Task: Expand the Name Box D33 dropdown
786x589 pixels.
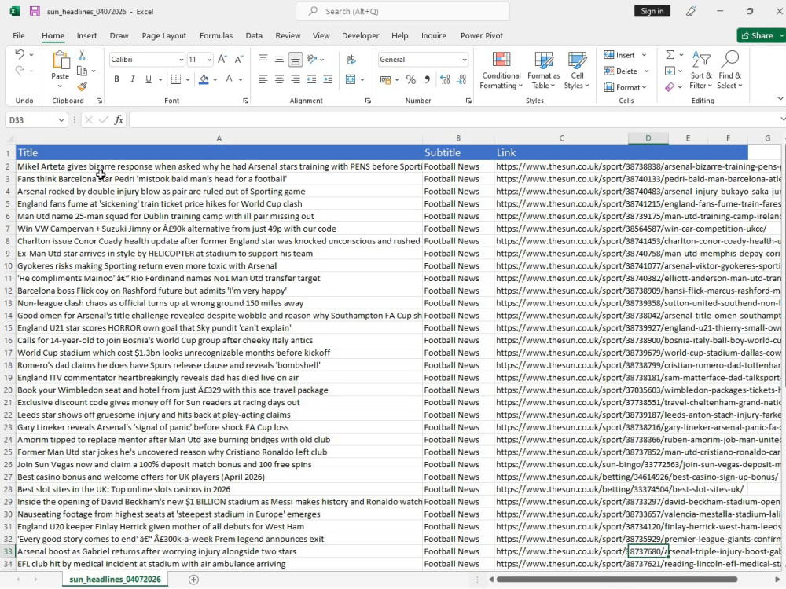Action: (61, 120)
